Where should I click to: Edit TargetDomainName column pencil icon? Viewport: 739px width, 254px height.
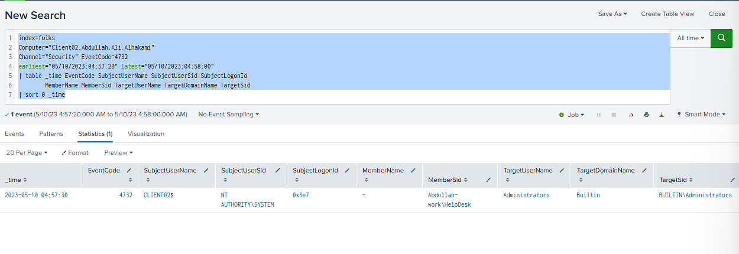pos(644,170)
